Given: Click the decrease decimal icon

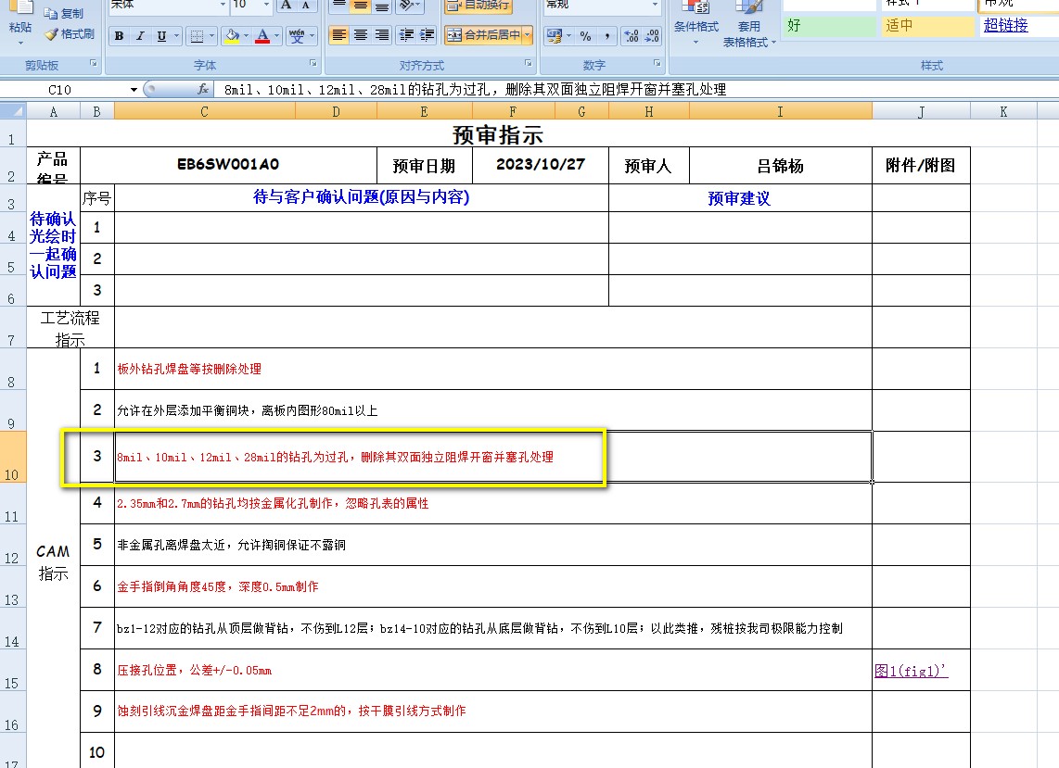Looking at the screenshot, I should (x=653, y=36).
